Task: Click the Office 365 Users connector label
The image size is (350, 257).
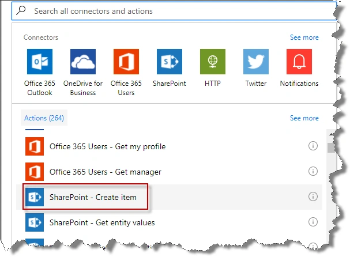Action: [126, 88]
